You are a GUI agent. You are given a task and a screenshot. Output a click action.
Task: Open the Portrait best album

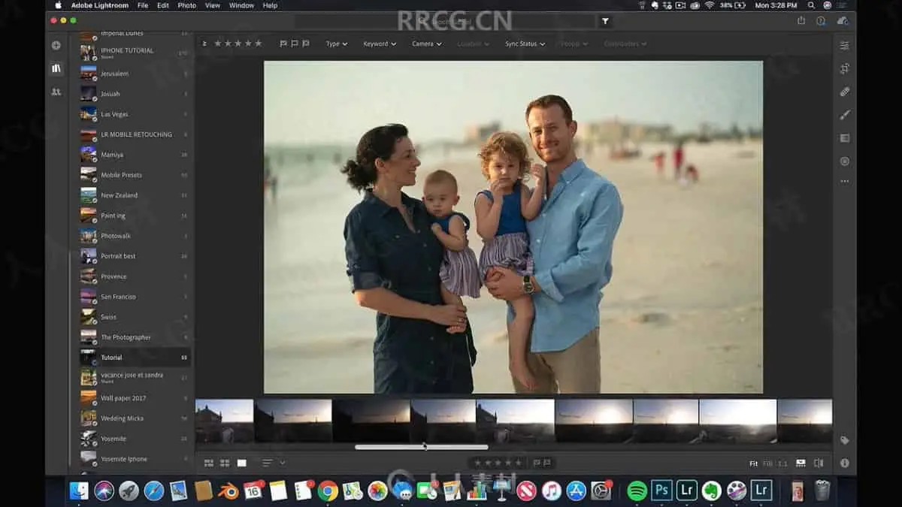point(135,256)
